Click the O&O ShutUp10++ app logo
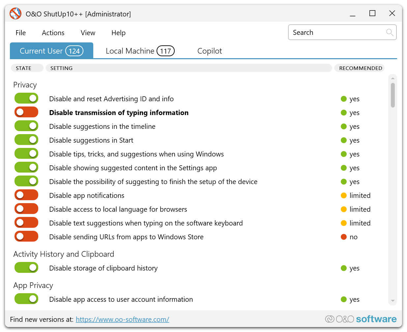The image size is (407, 332). (x=15, y=14)
